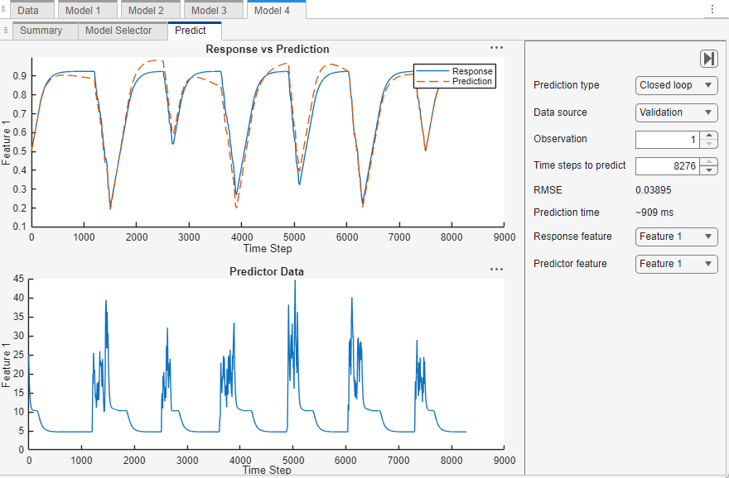729x478 pixels.
Task: Switch to the Model 2 tab
Action: 146,10
